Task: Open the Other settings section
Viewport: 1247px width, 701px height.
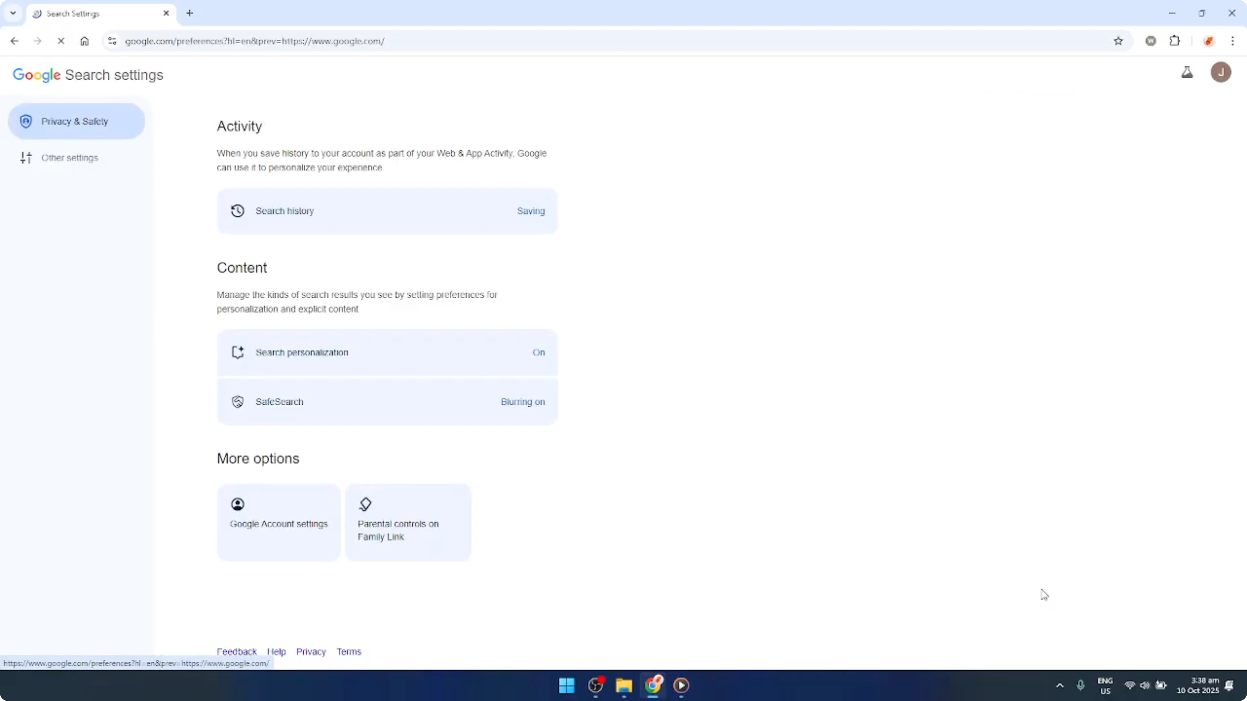Action: click(x=77, y=158)
